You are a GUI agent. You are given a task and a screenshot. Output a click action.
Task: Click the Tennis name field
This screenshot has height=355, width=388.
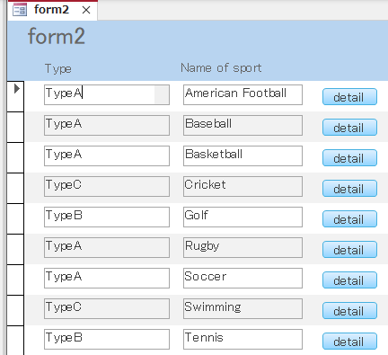tap(242, 339)
